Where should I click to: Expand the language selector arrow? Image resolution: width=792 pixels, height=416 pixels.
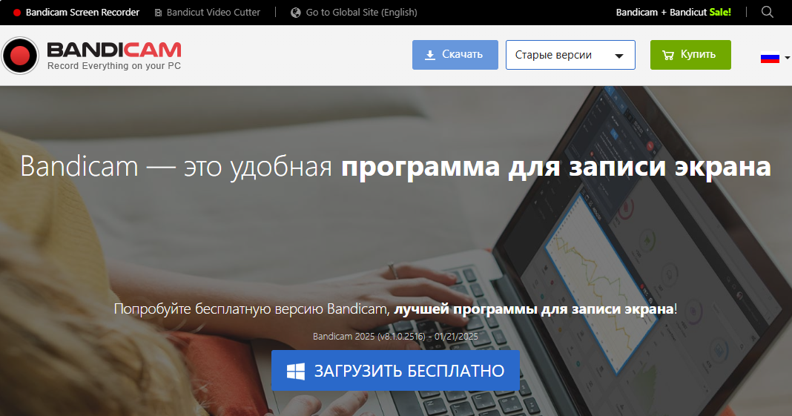point(787,58)
